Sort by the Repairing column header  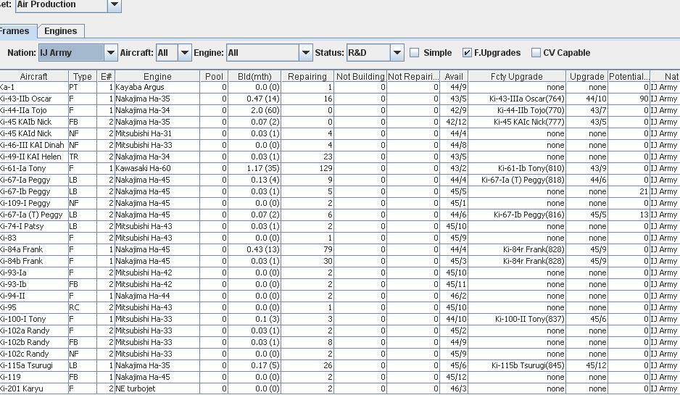click(307, 76)
